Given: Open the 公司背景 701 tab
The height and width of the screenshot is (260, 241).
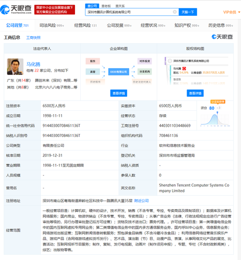Looking at the screenshot, I should coord(18,25).
